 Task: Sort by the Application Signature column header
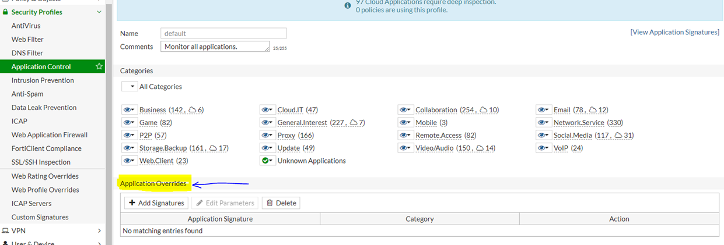click(x=220, y=219)
